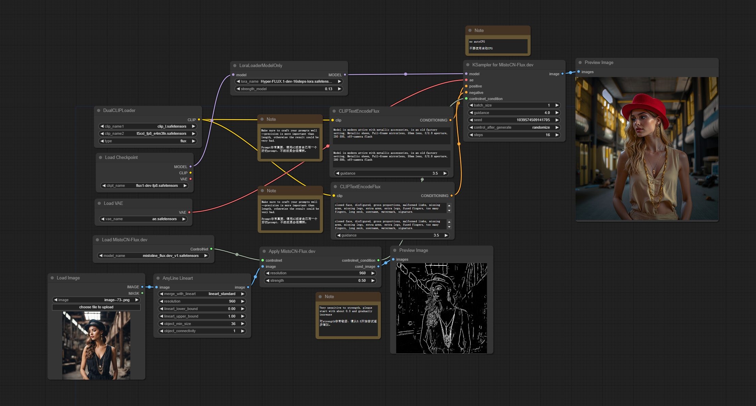Click the DualCLIPLoader CLIP output socket

click(x=199, y=119)
